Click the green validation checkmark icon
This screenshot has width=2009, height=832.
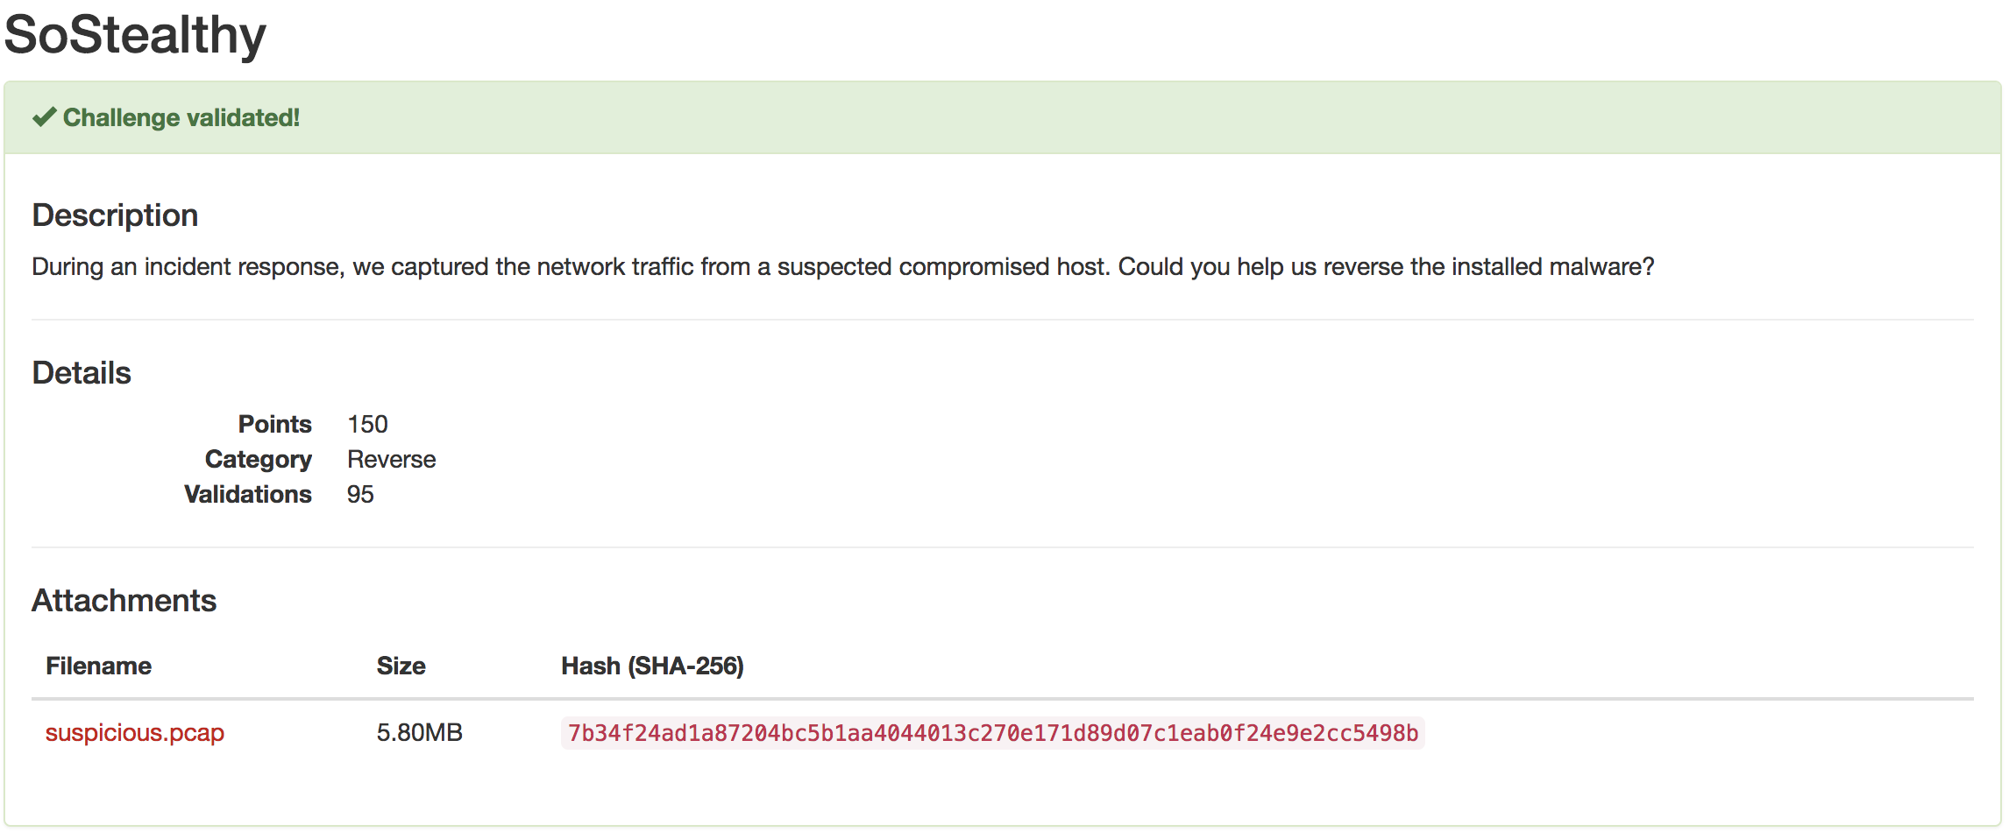point(44,117)
